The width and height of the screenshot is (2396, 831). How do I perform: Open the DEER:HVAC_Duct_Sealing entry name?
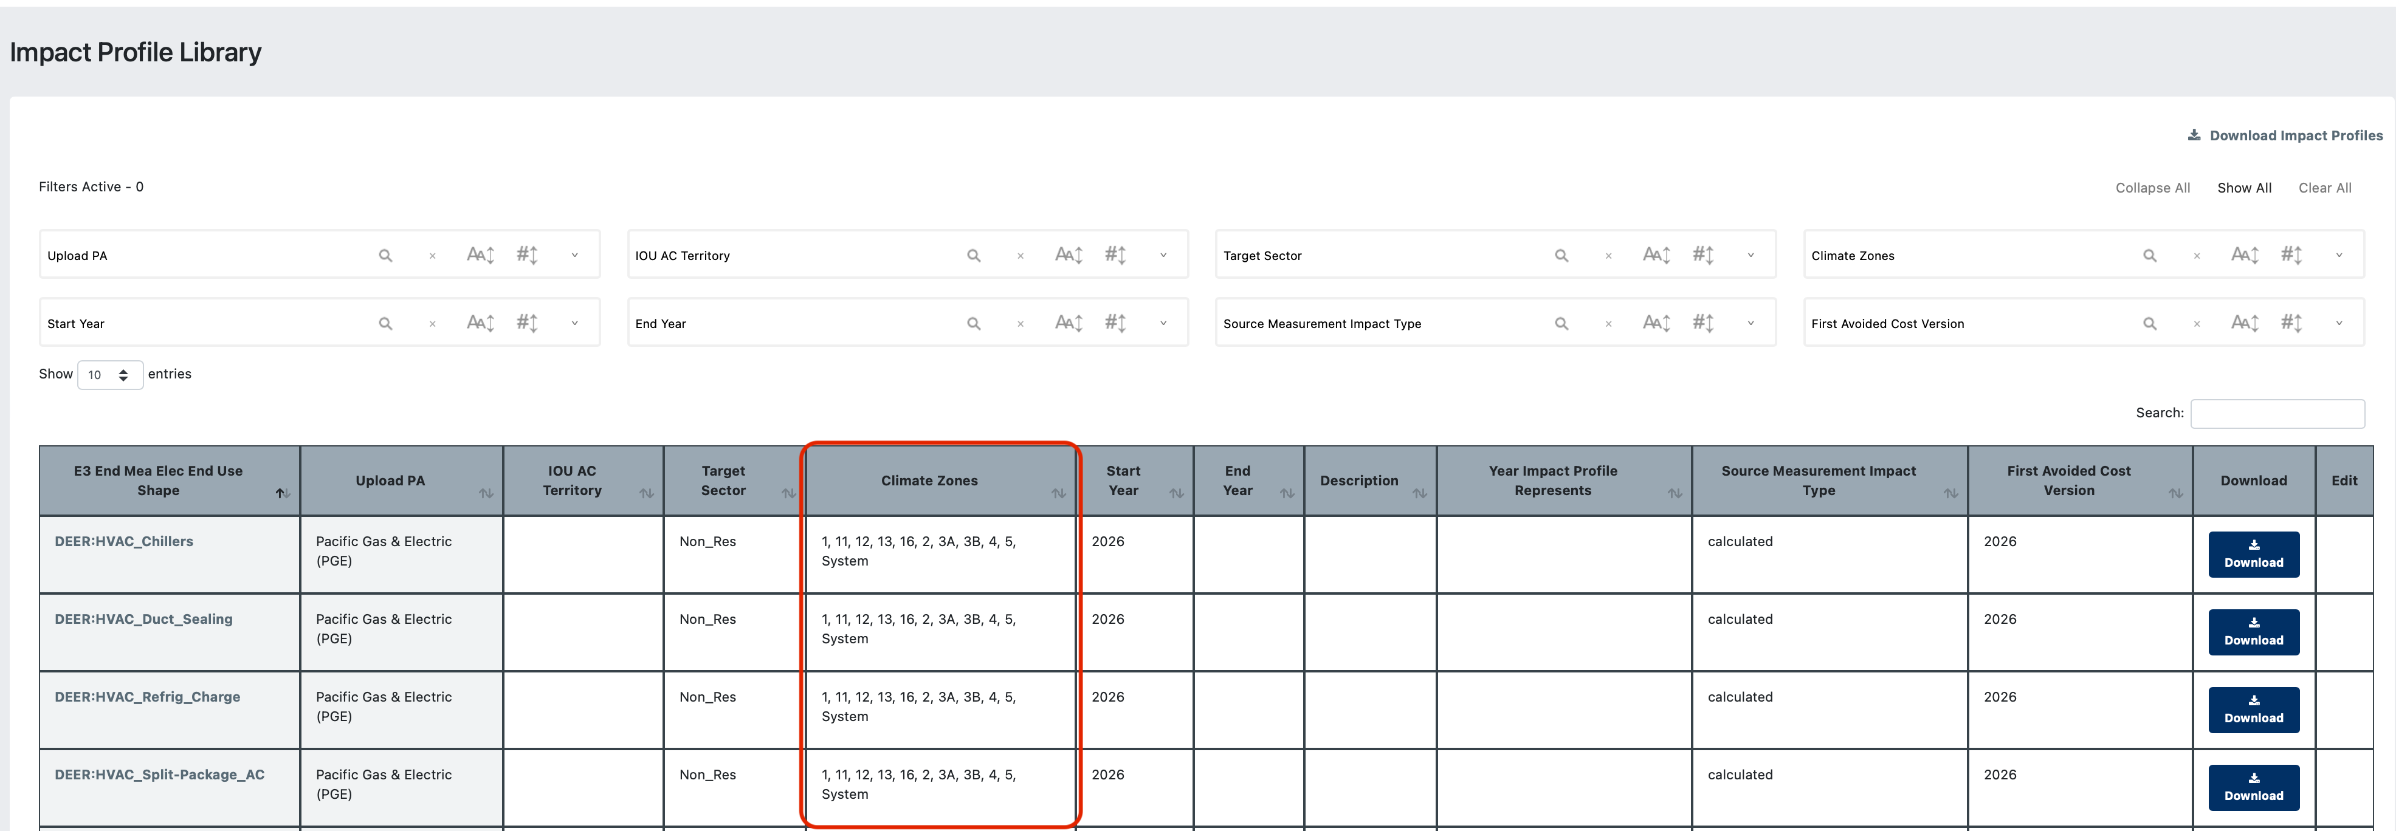[x=143, y=620]
